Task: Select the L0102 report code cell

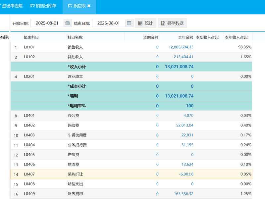Action: (x=29, y=57)
